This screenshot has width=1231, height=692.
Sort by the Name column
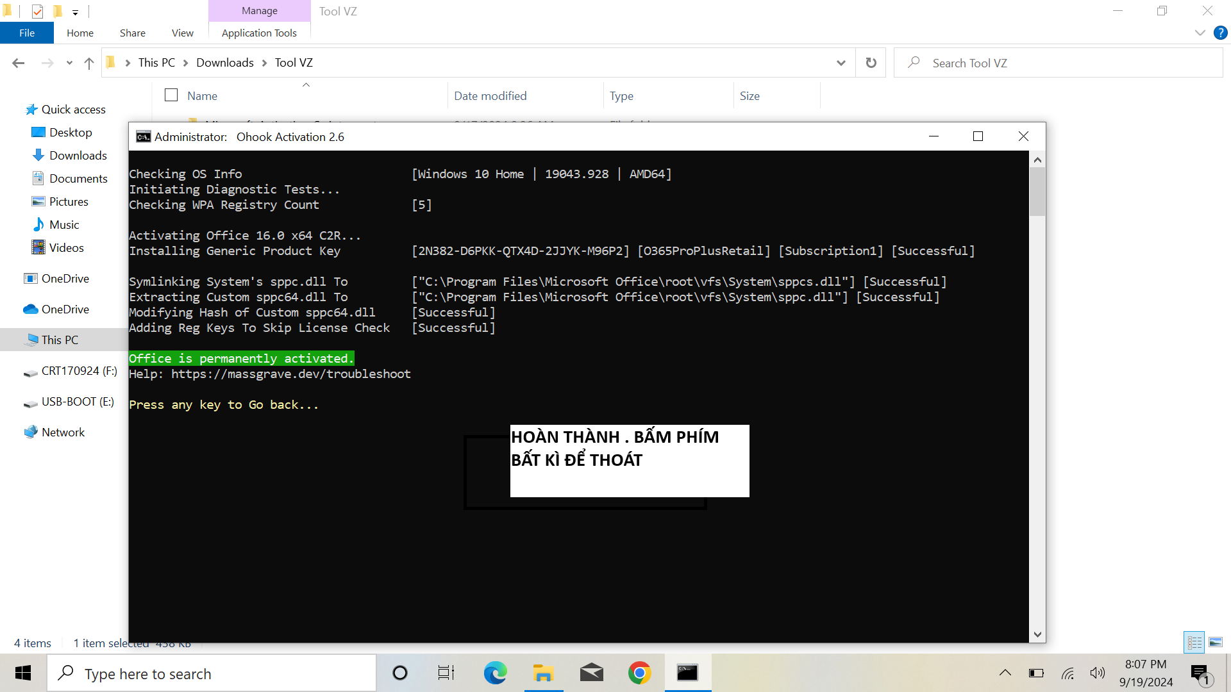[202, 95]
